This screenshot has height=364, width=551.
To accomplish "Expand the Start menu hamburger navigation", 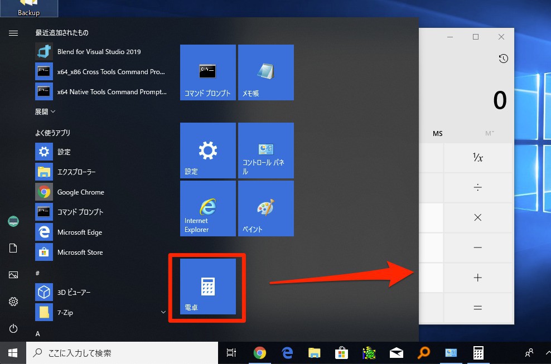I will tap(13, 33).
